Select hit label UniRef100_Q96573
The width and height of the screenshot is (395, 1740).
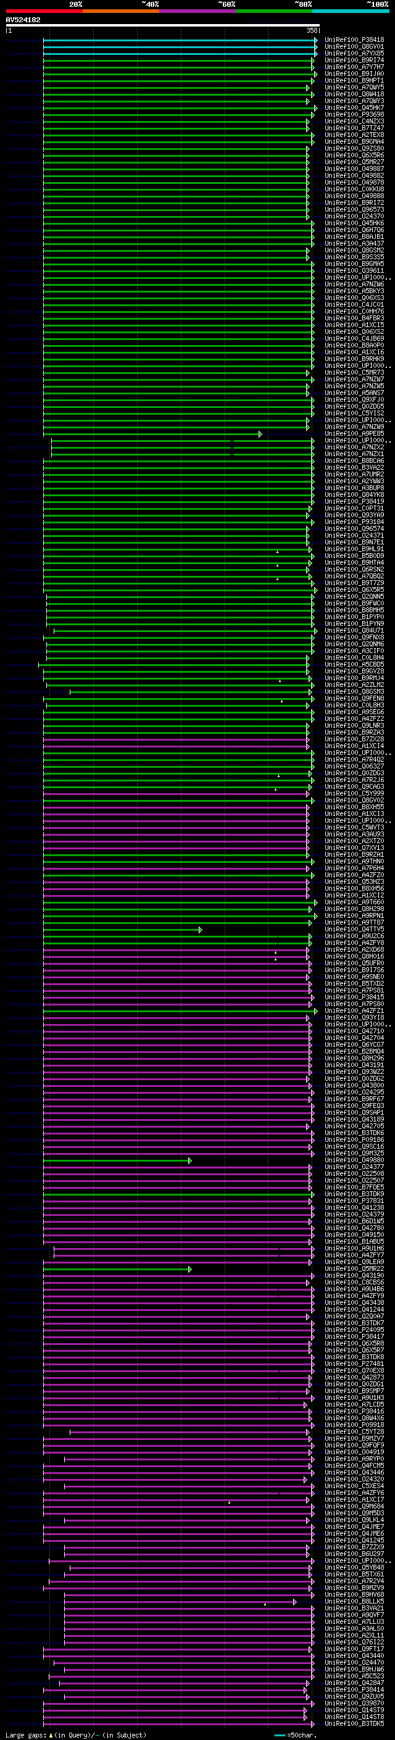(x=354, y=210)
